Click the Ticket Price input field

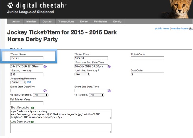(91, 58)
